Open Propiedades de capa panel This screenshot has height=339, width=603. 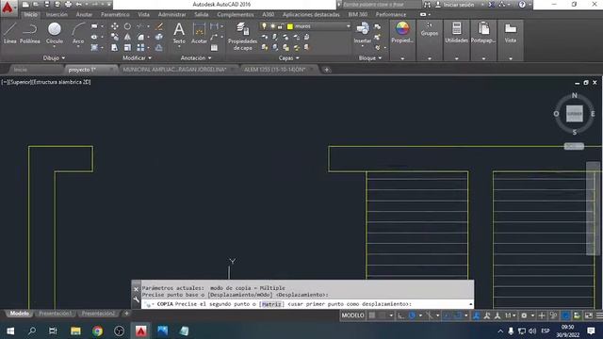(242, 37)
